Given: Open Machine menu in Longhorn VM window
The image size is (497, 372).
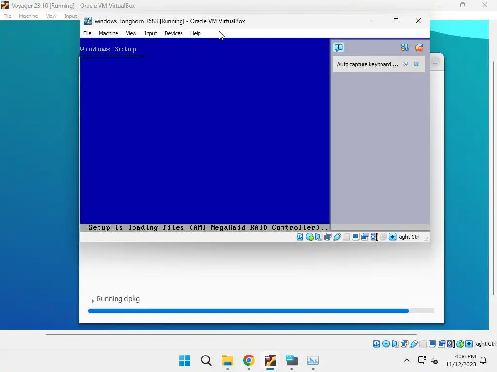Looking at the screenshot, I should pyautogui.click(x=108, y=33).
